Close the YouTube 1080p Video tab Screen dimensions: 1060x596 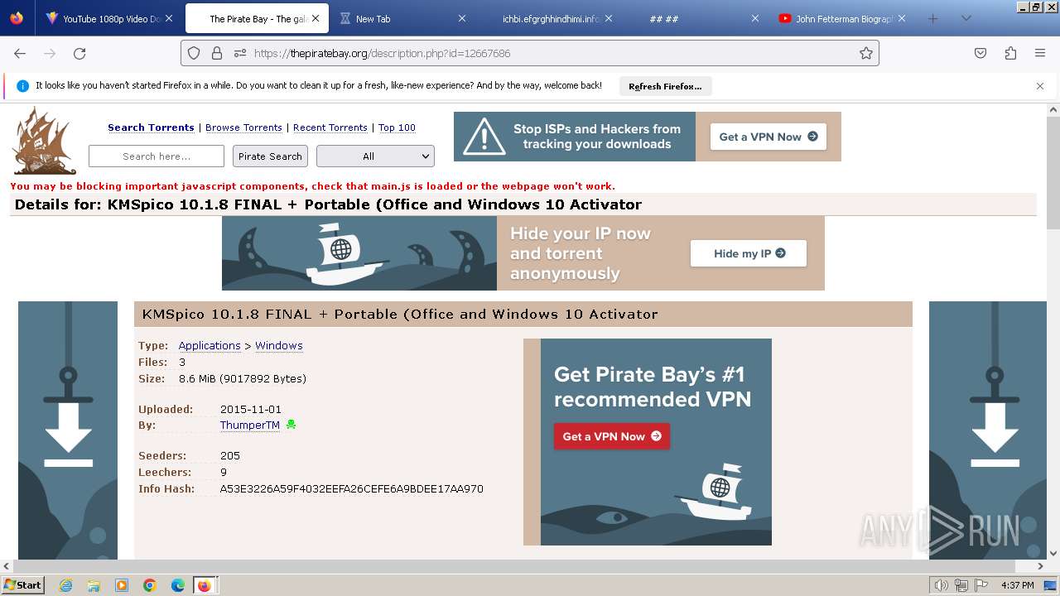click(x=169, y=18)
